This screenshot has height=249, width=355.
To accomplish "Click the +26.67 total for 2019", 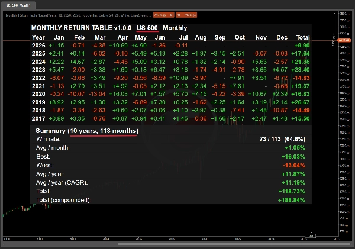I will tap(301, 102).
